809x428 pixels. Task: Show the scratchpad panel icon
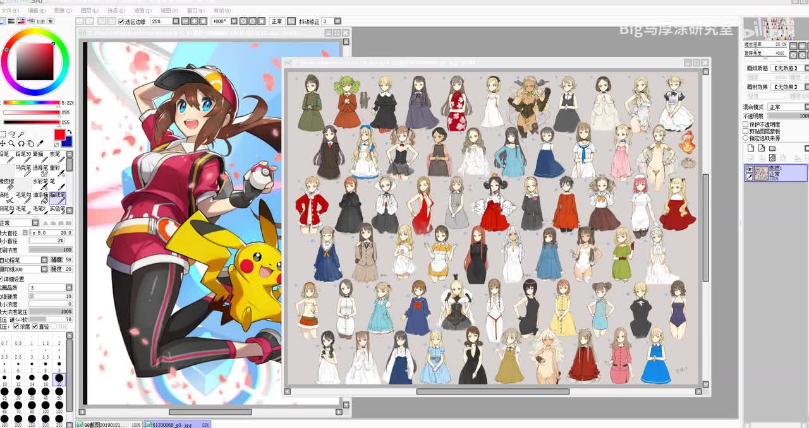click(51, 21)
